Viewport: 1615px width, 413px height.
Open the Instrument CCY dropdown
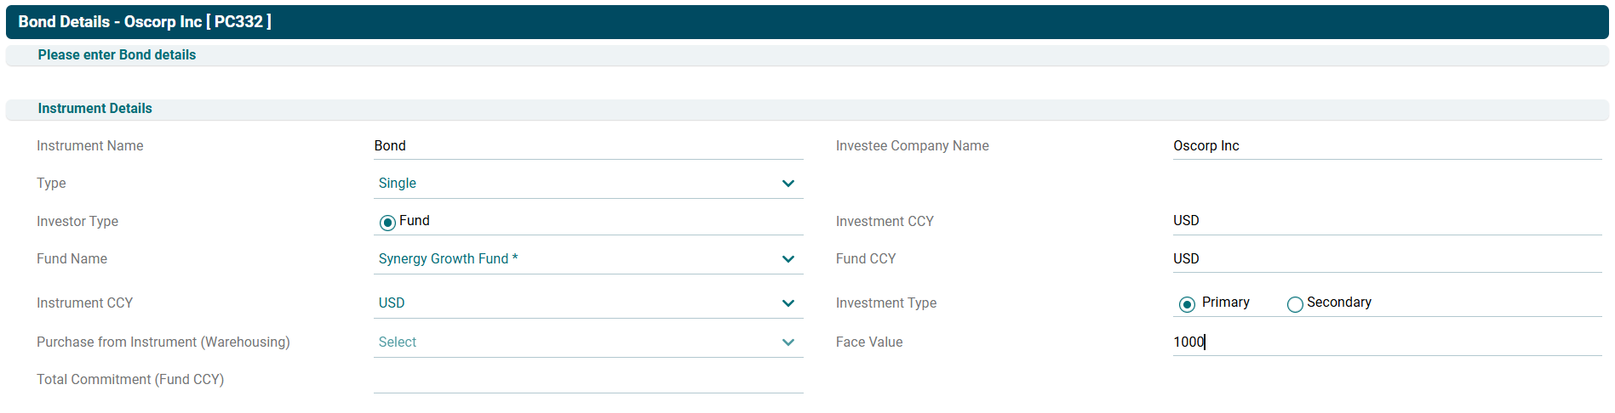(x=587, y=303)
